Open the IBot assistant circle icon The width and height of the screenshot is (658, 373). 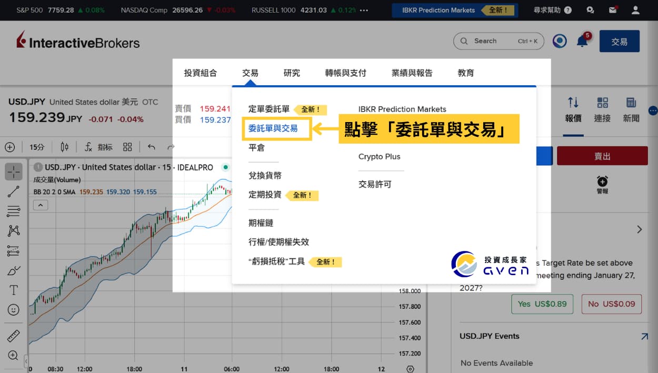tap(560, 41)
